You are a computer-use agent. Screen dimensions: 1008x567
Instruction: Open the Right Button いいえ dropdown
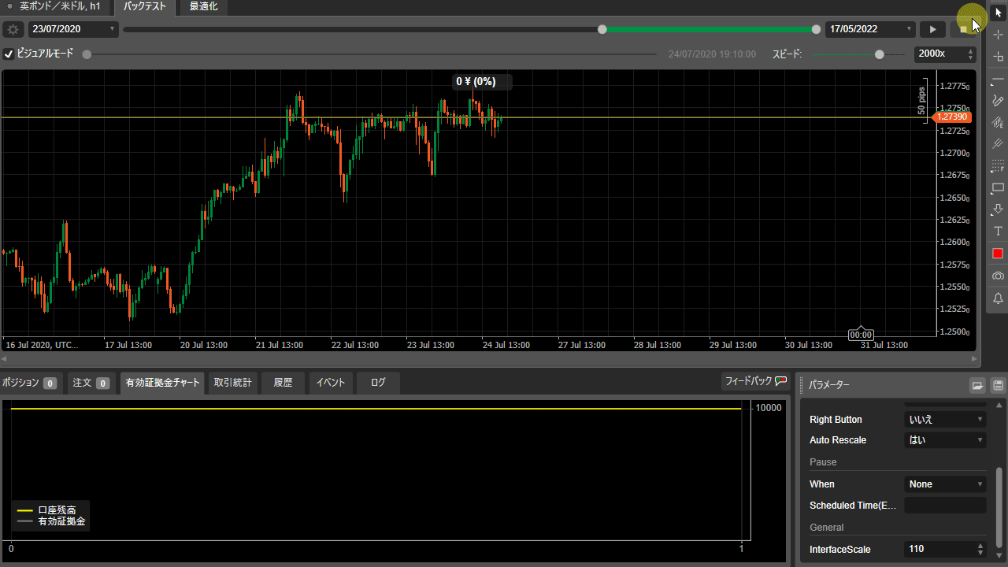945,420
